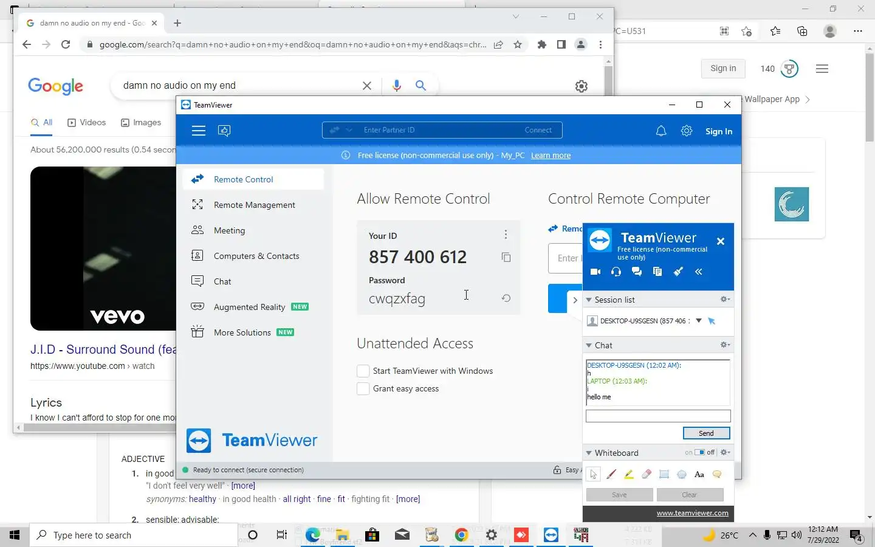Viewport: 875px width, 547px height.
Task: Collapse the Chat section
Action: pos(589,345)
